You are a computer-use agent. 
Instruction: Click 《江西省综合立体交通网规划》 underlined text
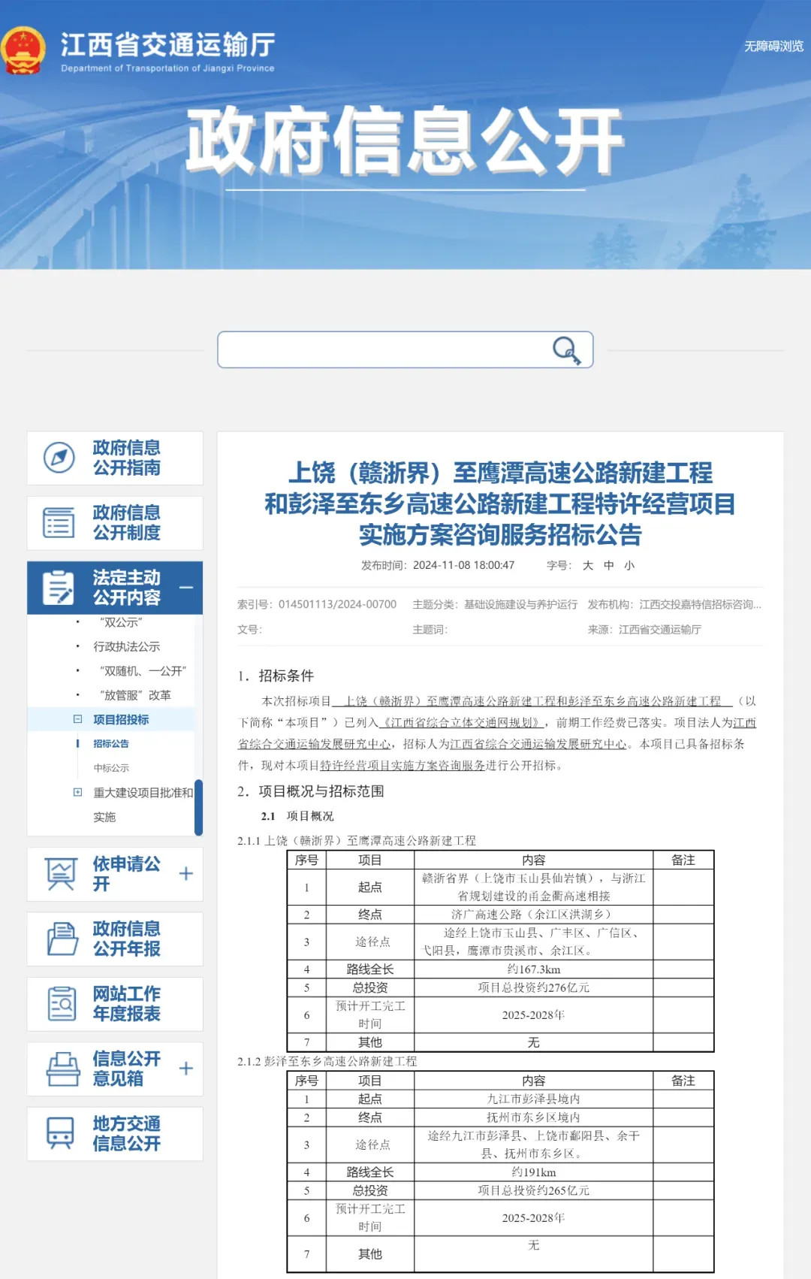(461, 722)
